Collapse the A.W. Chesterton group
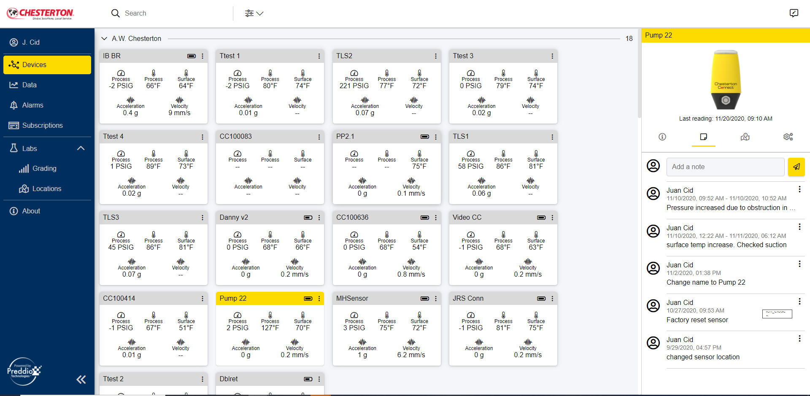This screenshot has height=396, width=810. 104,39
